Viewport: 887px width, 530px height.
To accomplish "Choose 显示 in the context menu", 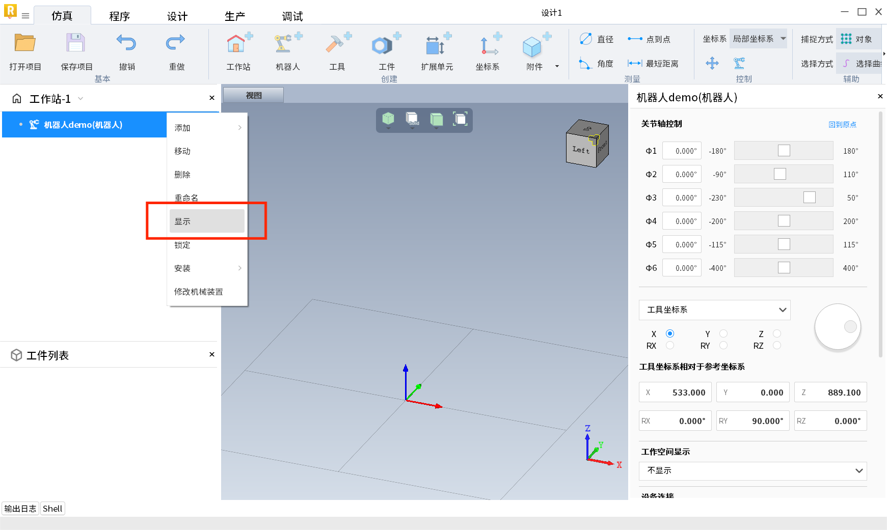I will tap(206, 221).
